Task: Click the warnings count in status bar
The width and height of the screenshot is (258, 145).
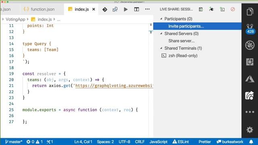Action: (40, 142)
